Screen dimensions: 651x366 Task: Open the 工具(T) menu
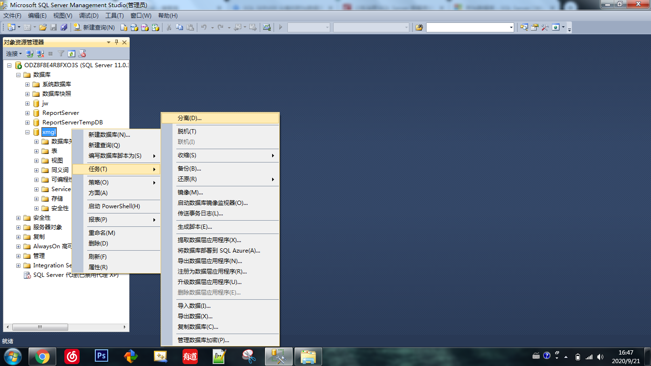coord(114,16)
